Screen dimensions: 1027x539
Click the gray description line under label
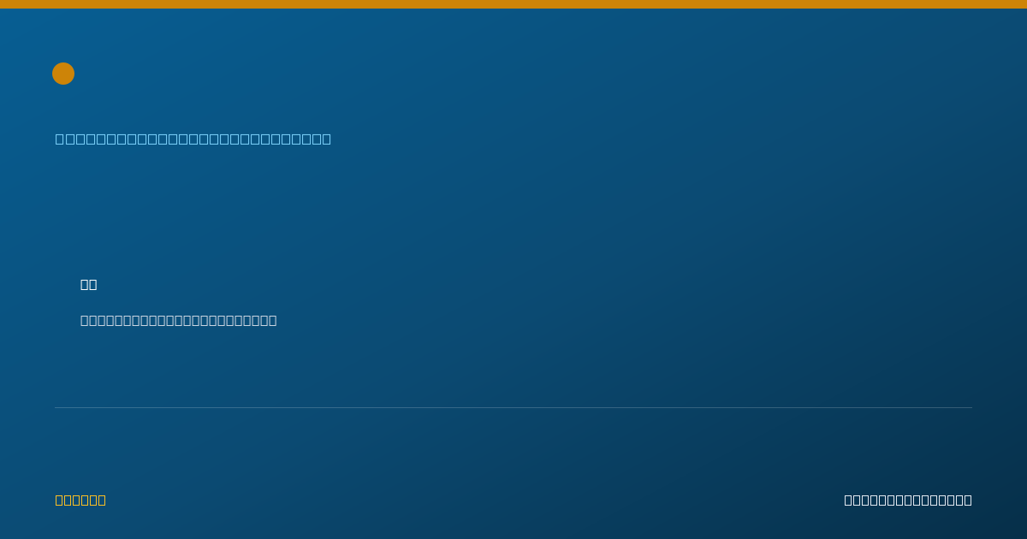(179, 320)
